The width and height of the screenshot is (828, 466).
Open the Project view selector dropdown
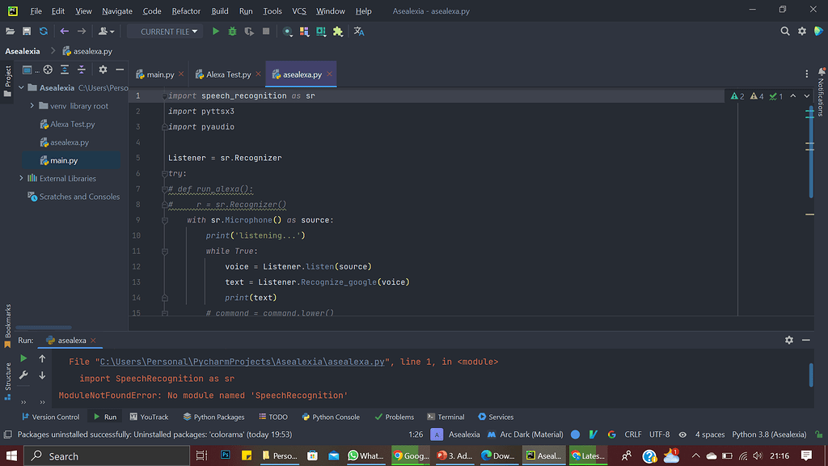tap(30, 70)
